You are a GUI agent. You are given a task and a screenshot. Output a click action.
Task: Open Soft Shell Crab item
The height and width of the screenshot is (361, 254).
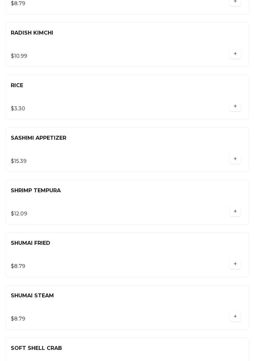click(36, 348)
